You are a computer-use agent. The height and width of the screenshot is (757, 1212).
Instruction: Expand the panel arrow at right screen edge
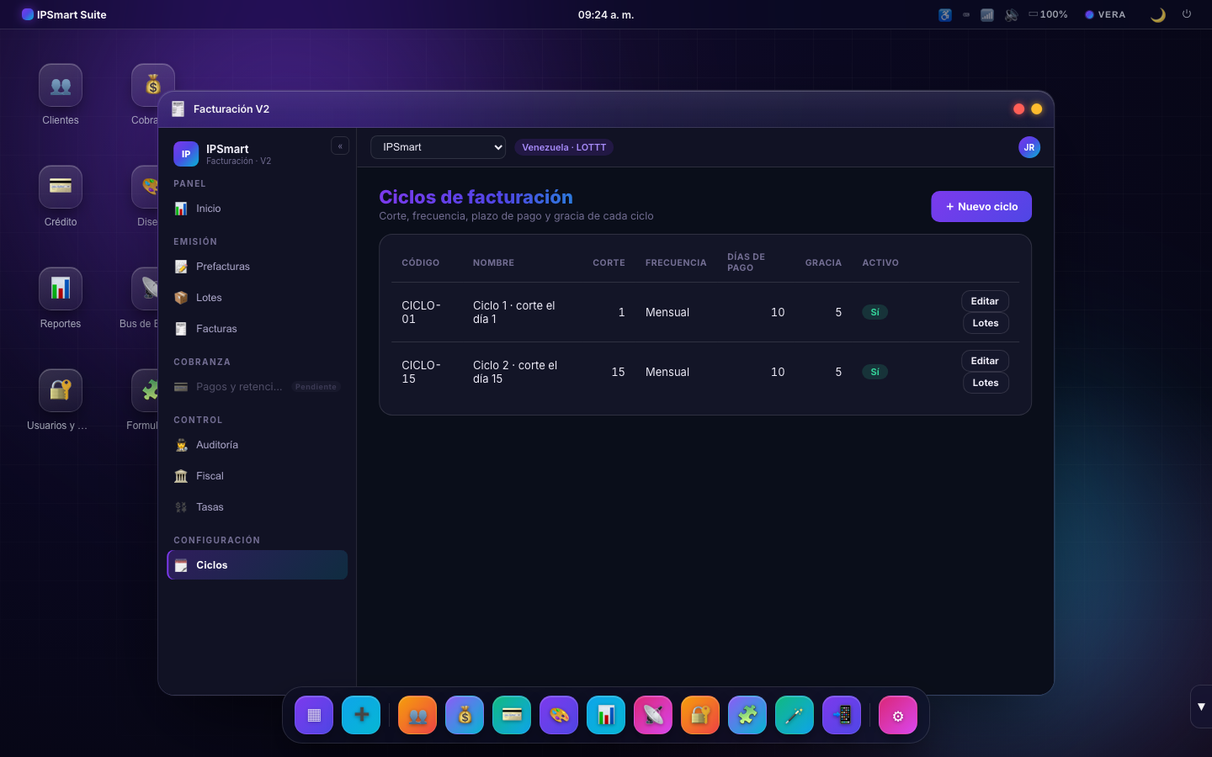tap(1201, 707)
